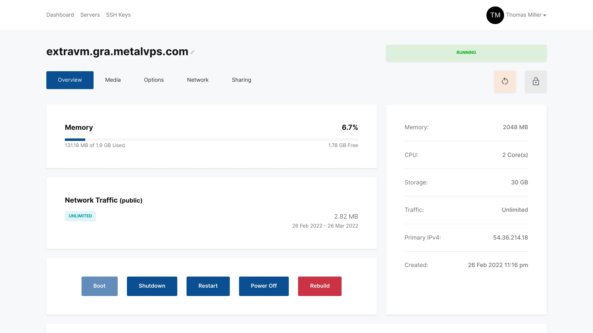Navigate to Dashboard in top menu
Viewport: 593px width, 333px height.
point(60,15)
